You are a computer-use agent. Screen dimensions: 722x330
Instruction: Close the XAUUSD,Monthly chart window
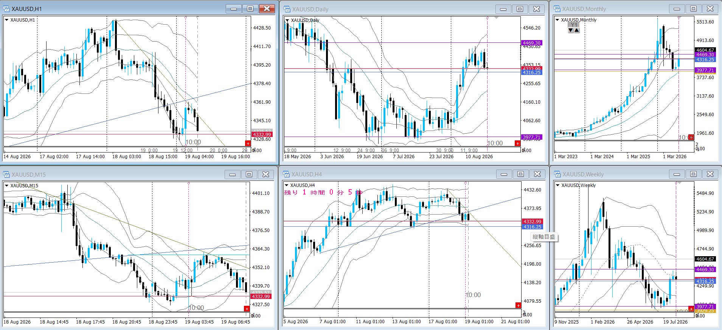[710, 9]
